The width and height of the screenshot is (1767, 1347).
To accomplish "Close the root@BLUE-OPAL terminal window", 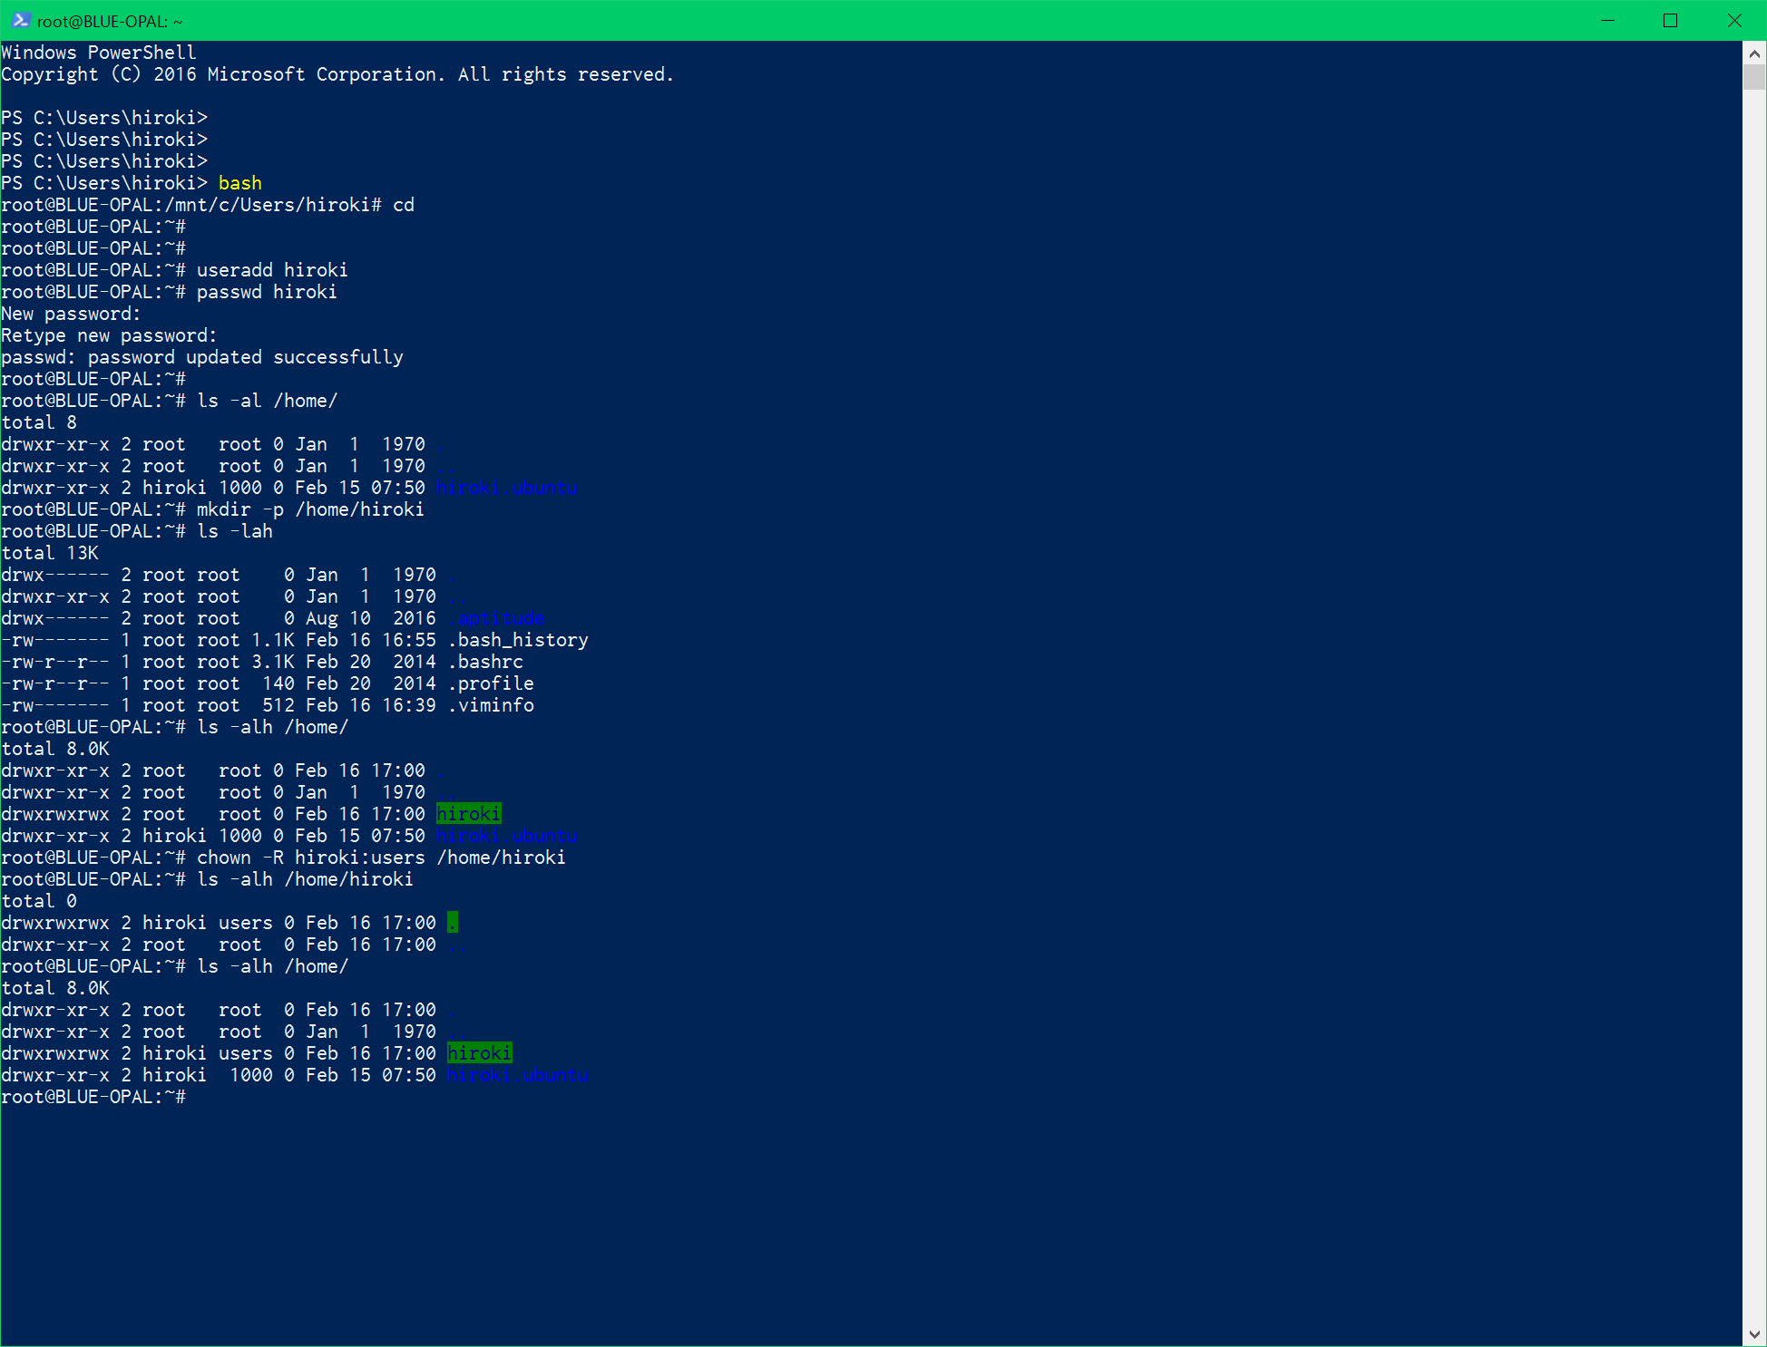I will pyautogui.click(x=1734, y=20).
